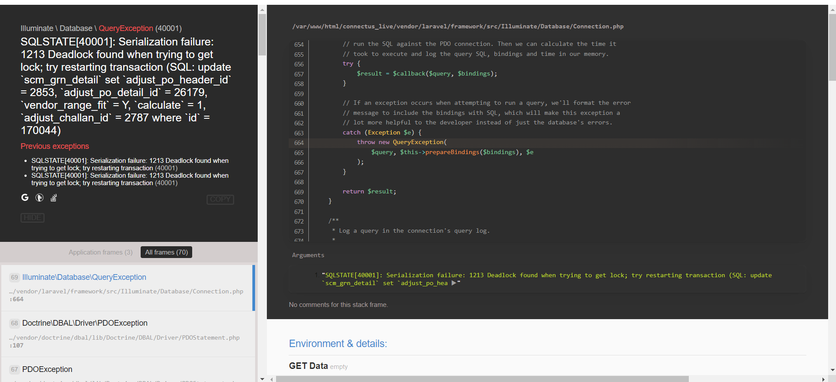The image size is (836, 382).
Task: Search the error on Google
Action: (25, 197)
